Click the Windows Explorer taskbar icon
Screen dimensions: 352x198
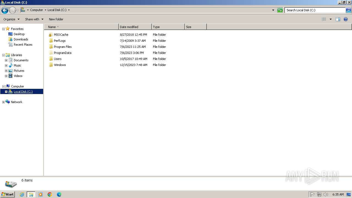click(x=31, y=194)
